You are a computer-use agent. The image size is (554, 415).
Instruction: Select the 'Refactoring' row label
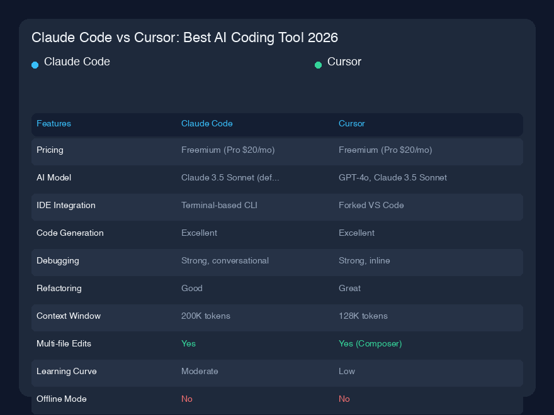[59, 289]
